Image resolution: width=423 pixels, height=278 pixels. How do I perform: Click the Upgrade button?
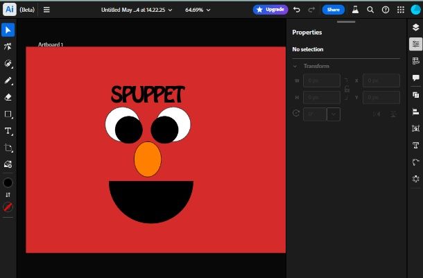click(x=270, y=10)
